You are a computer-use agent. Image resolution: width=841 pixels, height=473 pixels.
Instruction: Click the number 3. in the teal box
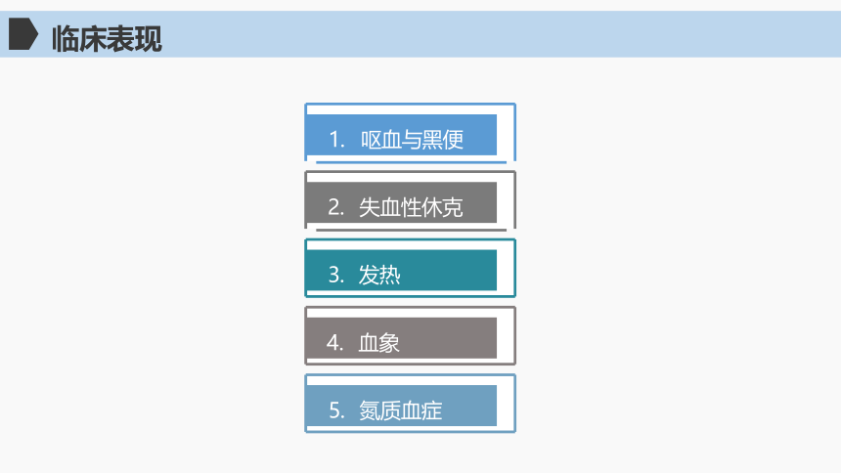pyautogui.click(x=335, y=275)
